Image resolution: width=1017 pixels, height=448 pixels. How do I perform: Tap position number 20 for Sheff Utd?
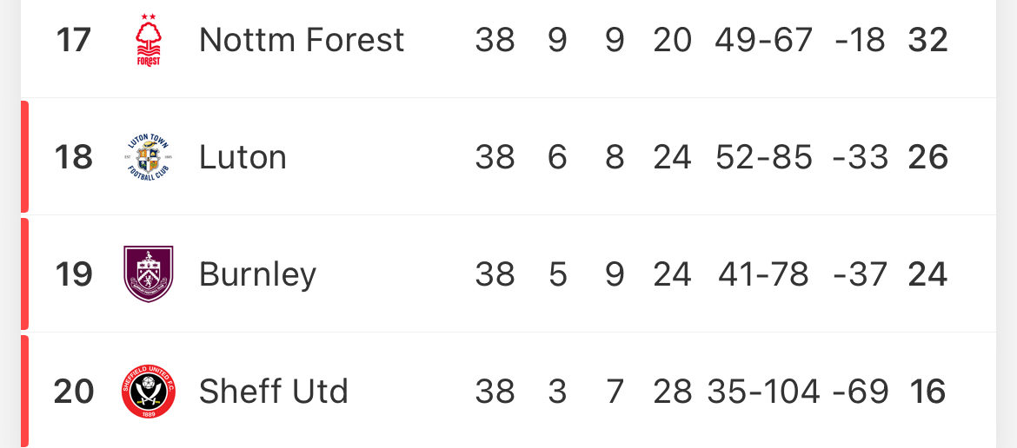[x=74, y=392]
